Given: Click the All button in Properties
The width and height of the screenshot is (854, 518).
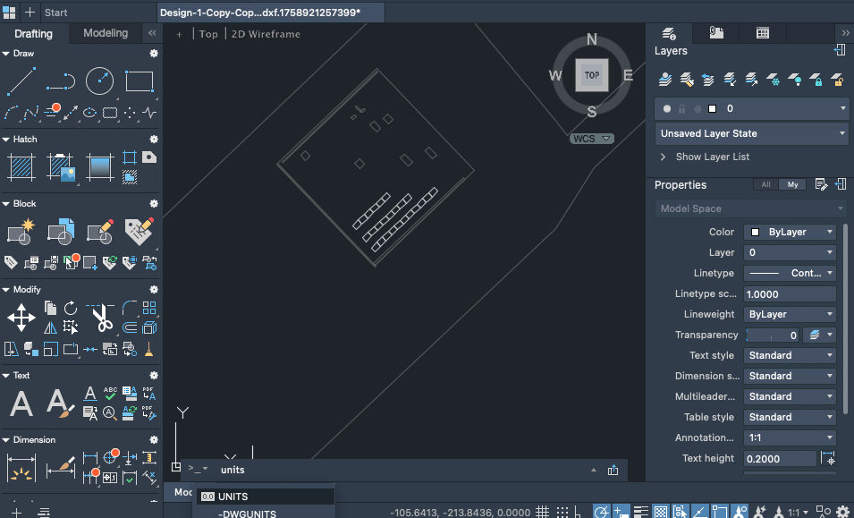Looking at the screenshot, I should pyautogui.click(x=765, y=185).
